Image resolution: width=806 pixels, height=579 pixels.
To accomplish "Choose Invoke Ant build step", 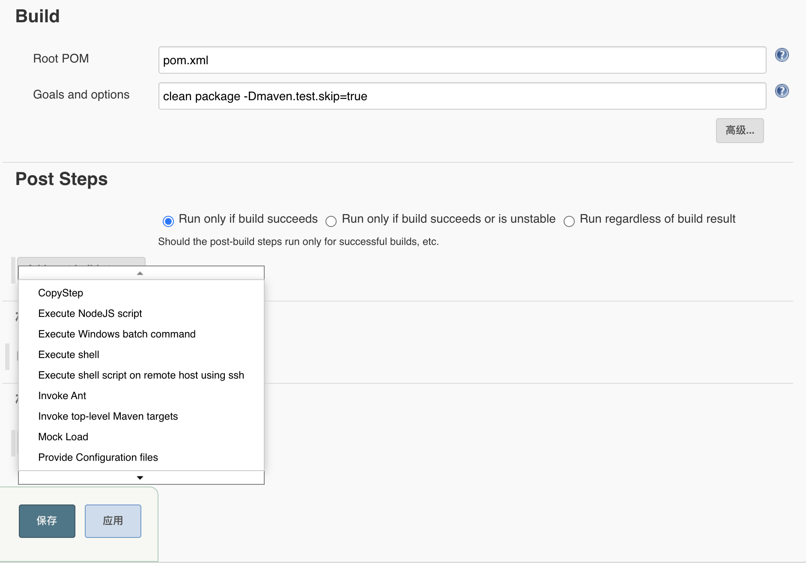I will (x=62, y=396).
